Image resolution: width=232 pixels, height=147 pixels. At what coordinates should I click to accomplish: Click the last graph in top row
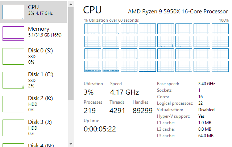(x=220, y=29)
